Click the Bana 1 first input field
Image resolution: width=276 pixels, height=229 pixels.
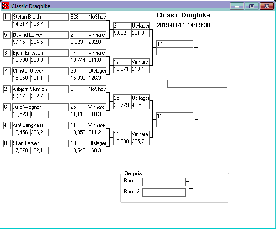coord(153,182)
